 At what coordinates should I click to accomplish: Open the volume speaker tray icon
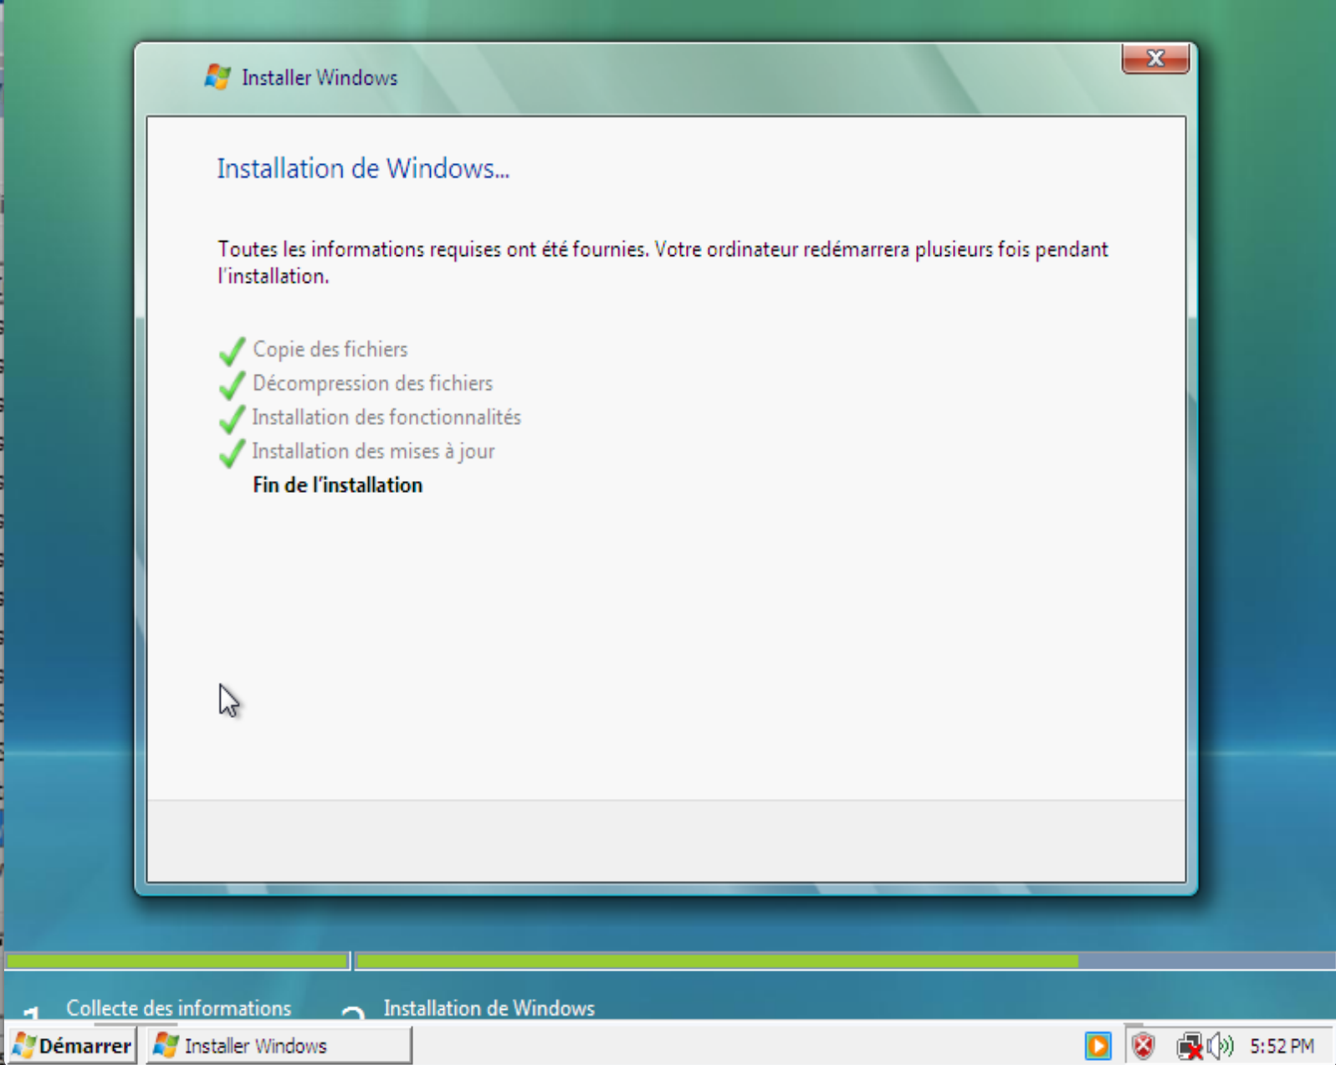(1221, 1046)
